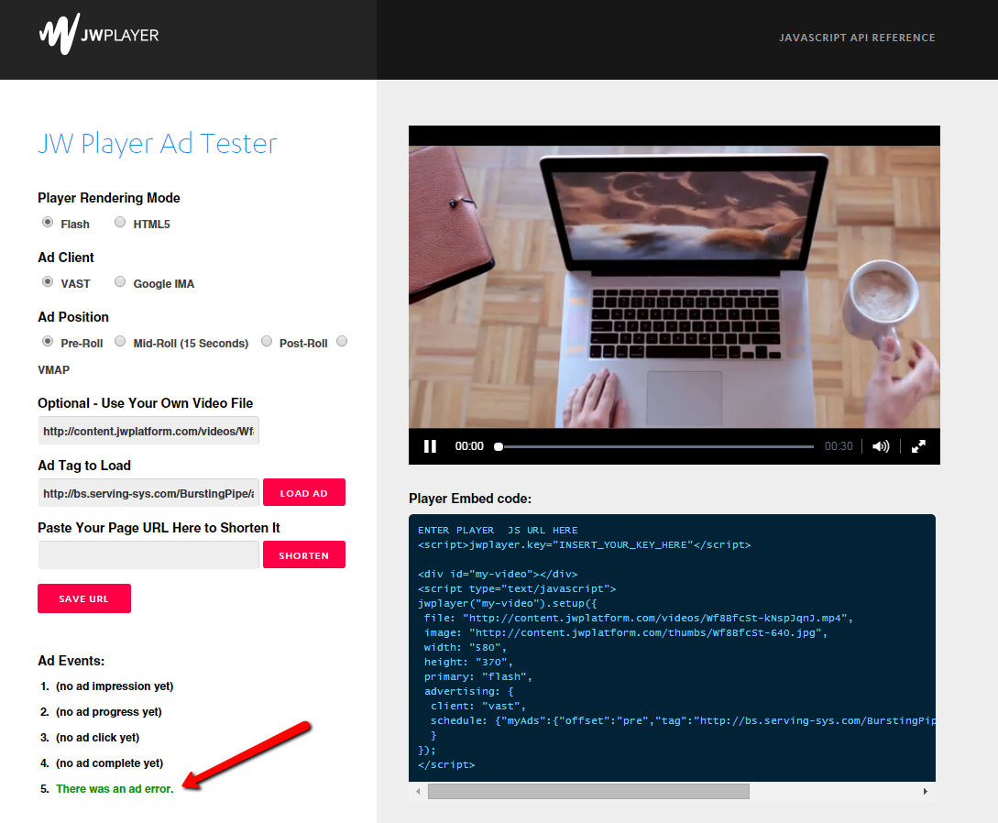Click the LOAD AD button
The height and width of the screenshot is (823, 998).
pos(303,492)
